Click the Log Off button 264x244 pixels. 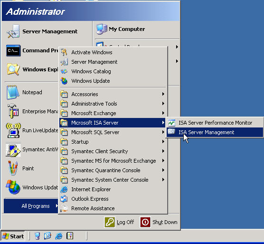(x=119, y=222)
